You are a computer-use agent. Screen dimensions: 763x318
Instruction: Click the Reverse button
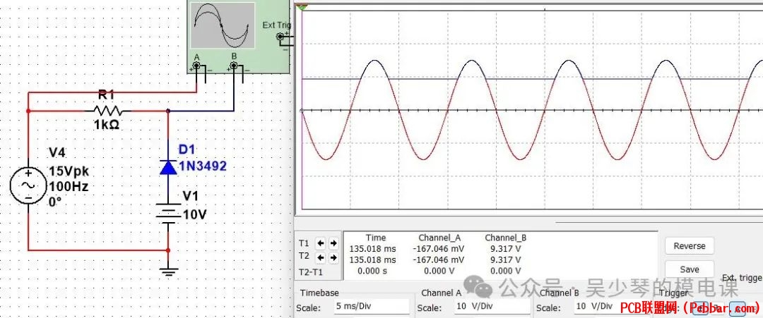point(690,246)
